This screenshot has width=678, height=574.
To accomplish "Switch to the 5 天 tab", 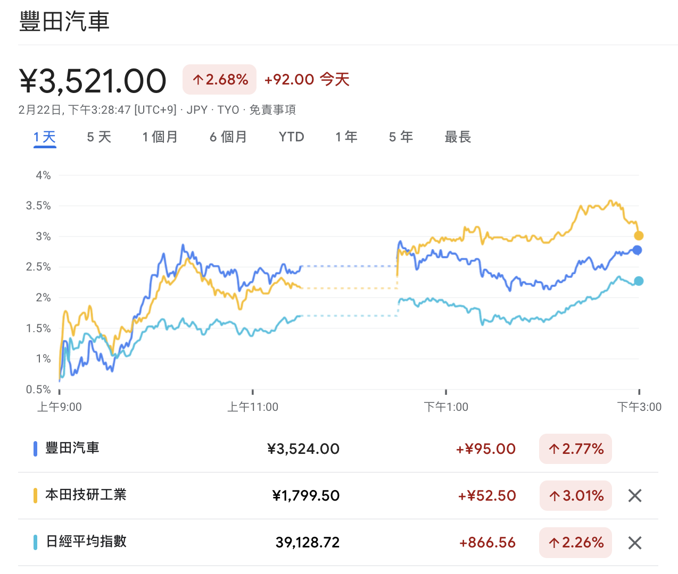I will (99, 137).
